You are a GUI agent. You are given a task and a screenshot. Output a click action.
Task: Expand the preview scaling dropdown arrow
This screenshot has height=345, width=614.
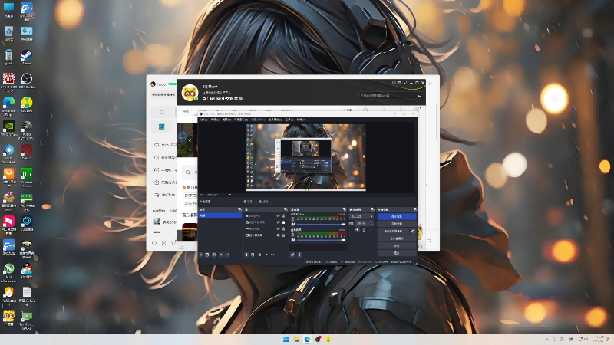(x=229, y=195)
